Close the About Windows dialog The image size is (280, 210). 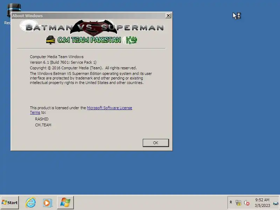168,16
